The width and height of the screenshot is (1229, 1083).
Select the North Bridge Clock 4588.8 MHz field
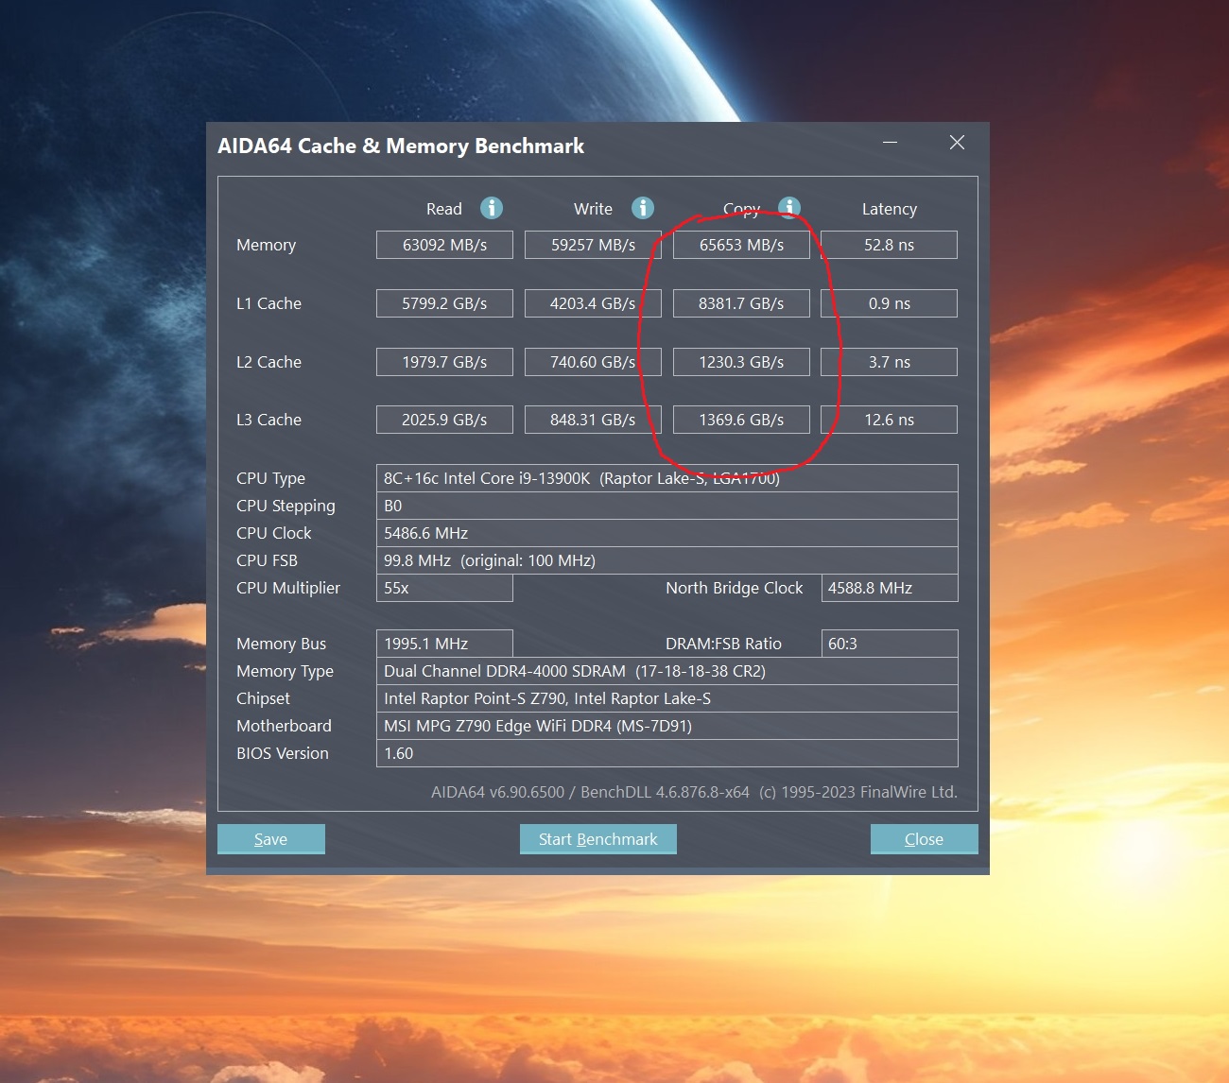coord(890,588)
